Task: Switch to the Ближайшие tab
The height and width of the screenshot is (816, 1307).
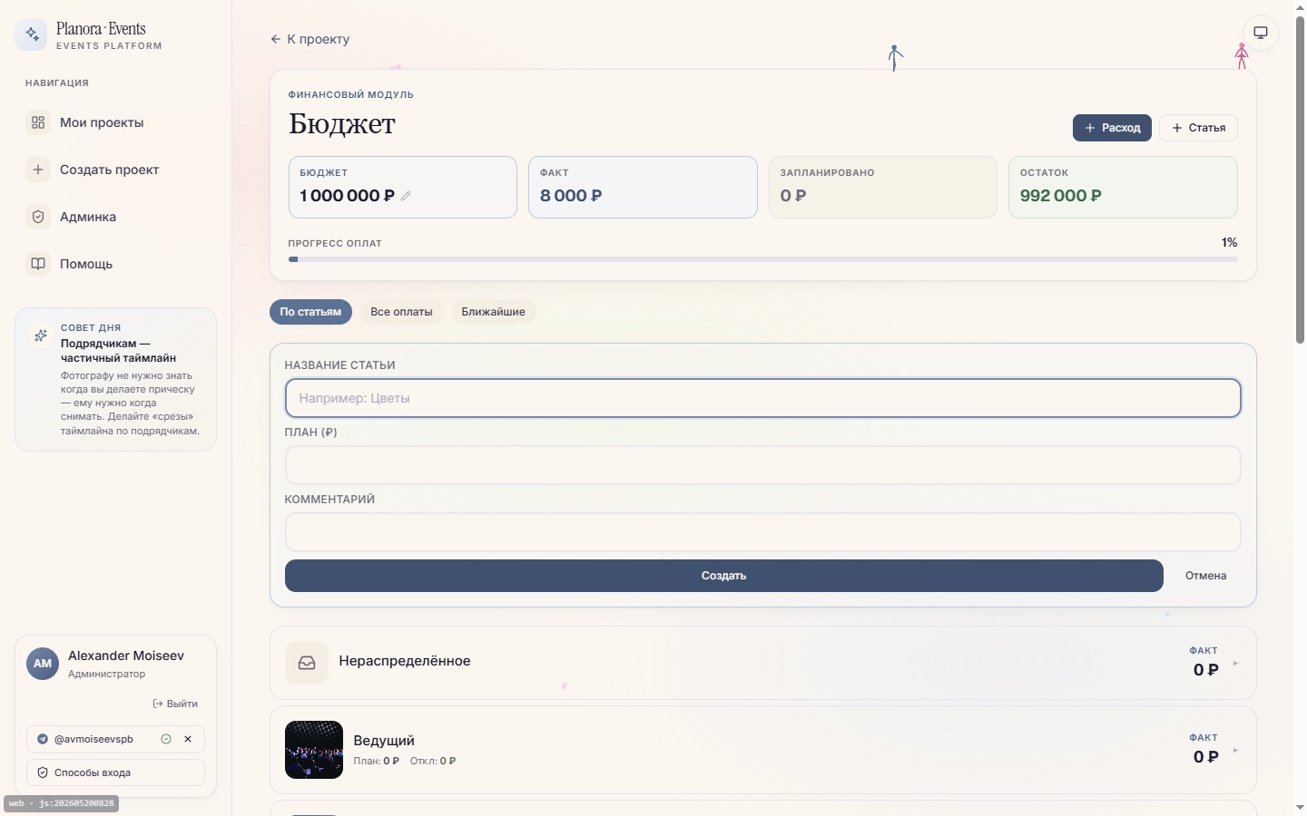Action: (x=493, y=312)
